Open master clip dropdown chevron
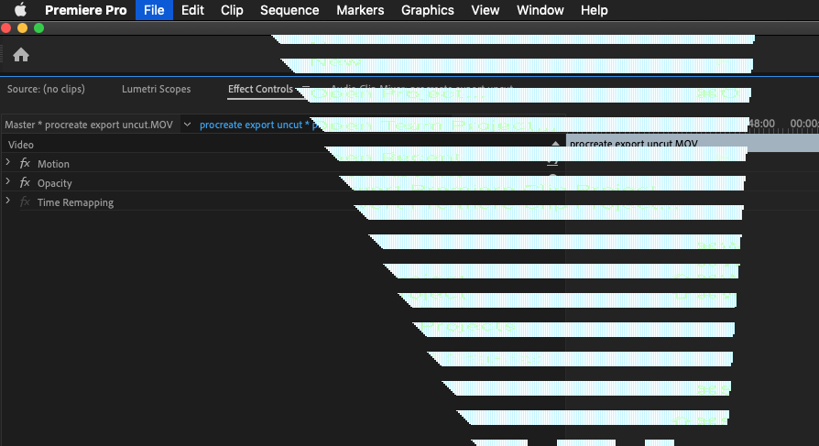Viewport: 819px width, 446px height. (187, 125)
